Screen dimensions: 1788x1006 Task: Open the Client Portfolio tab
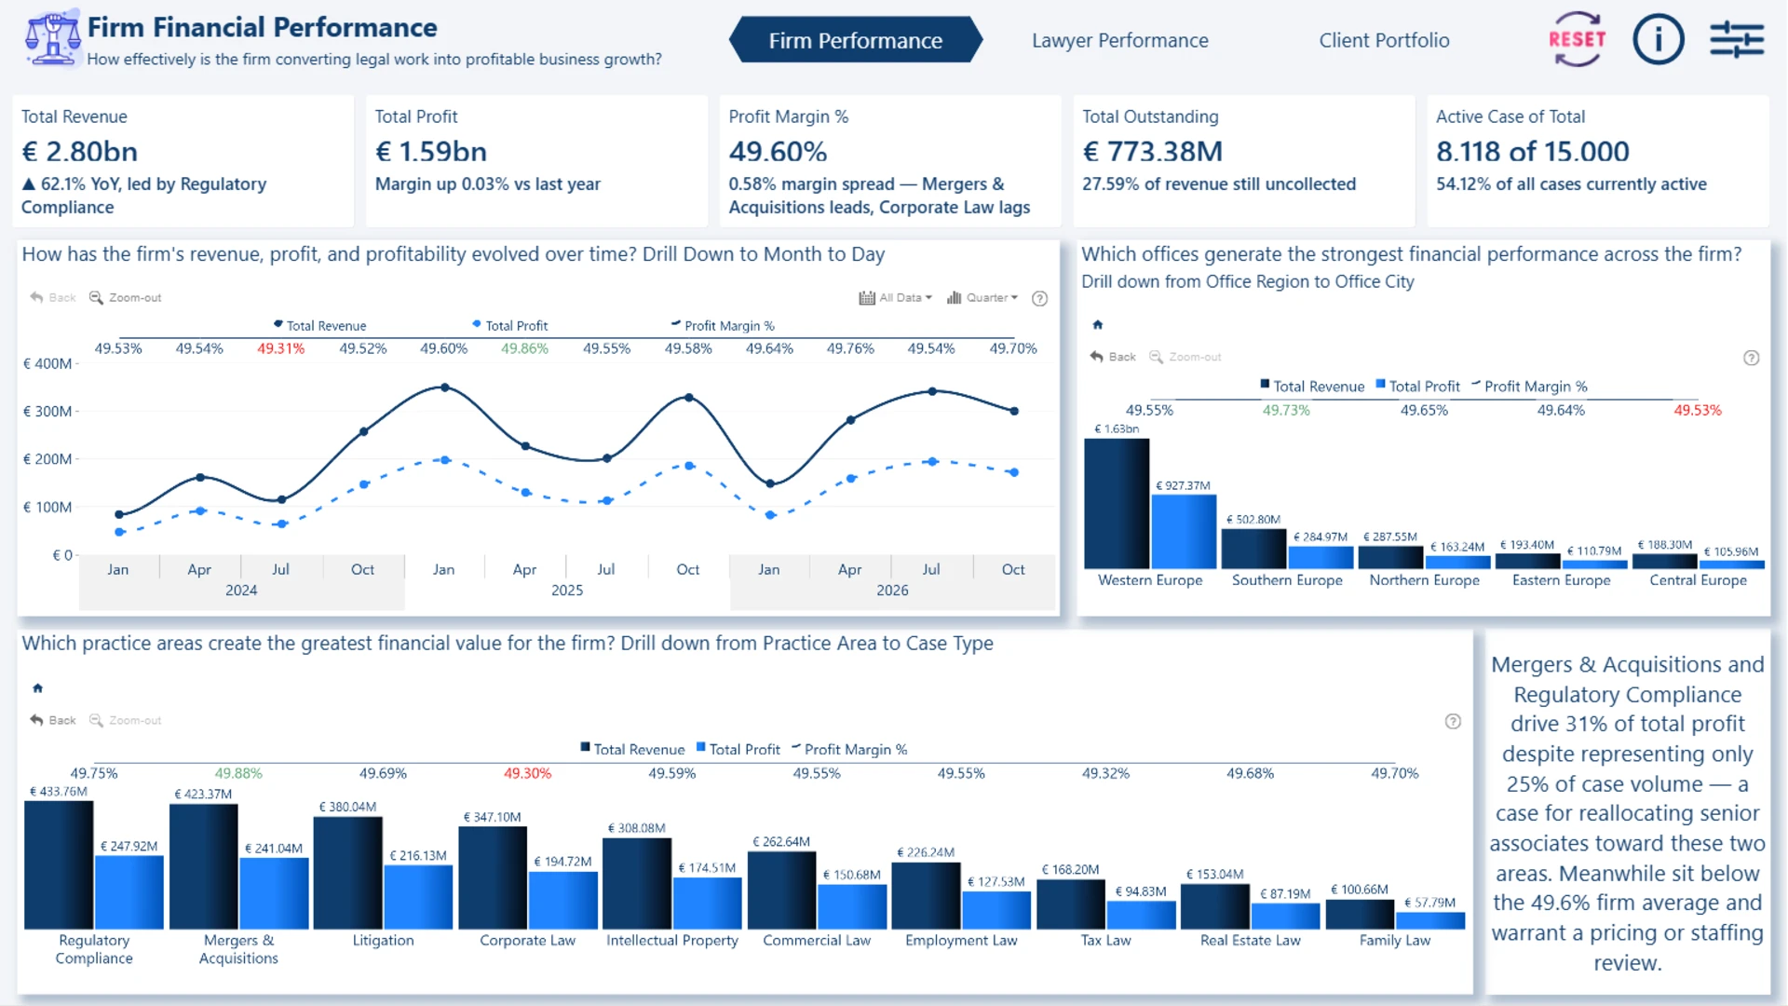[1384, 40]
